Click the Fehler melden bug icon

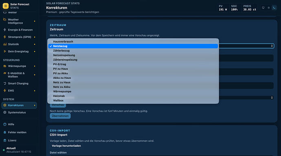(x=5, y=132)
